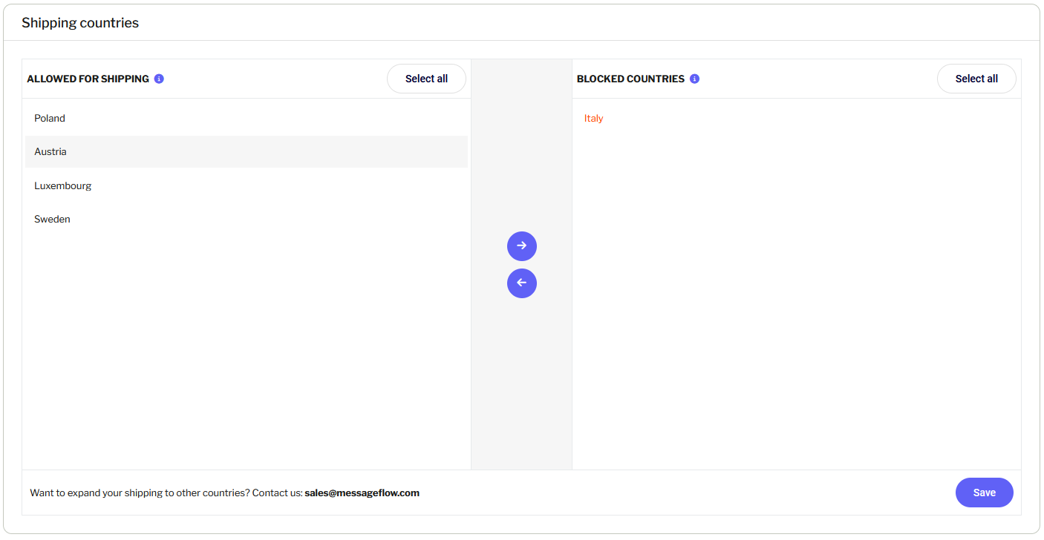
Task: Select the highlighted Austria entry
Action: point(50,151)
